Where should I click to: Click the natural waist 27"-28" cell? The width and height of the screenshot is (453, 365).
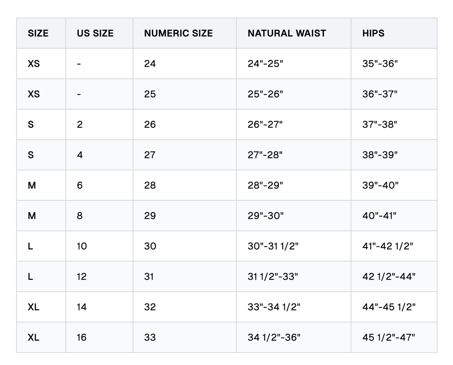pos(265,155)
